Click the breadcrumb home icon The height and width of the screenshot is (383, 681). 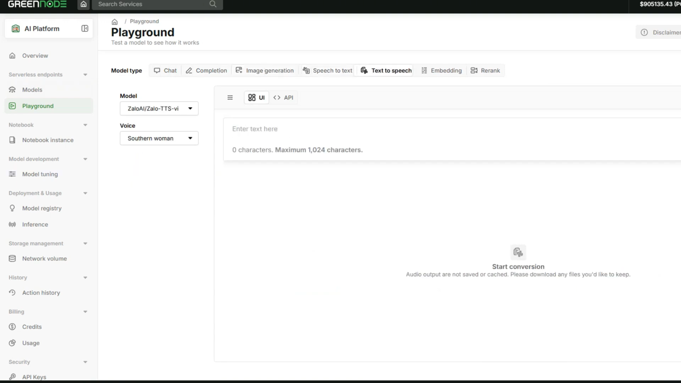pos(115,22)
